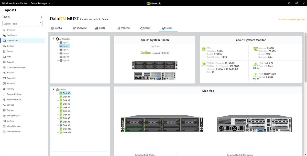Select node apc-n6 in the cluster tree

[x=64, y=60]
